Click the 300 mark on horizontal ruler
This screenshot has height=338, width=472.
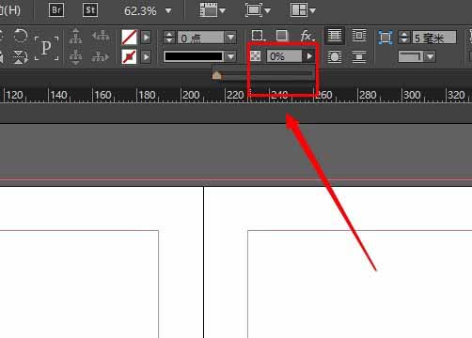pyautogui.click(x=412, y=95)
